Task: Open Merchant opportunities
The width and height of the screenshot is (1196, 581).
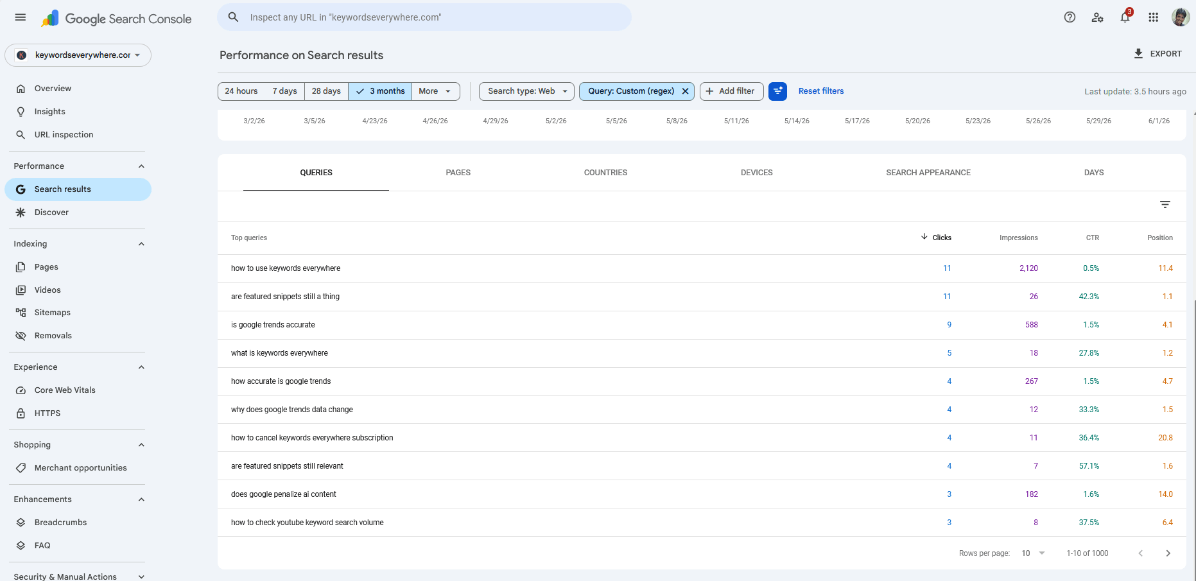Action: point(78,468)
